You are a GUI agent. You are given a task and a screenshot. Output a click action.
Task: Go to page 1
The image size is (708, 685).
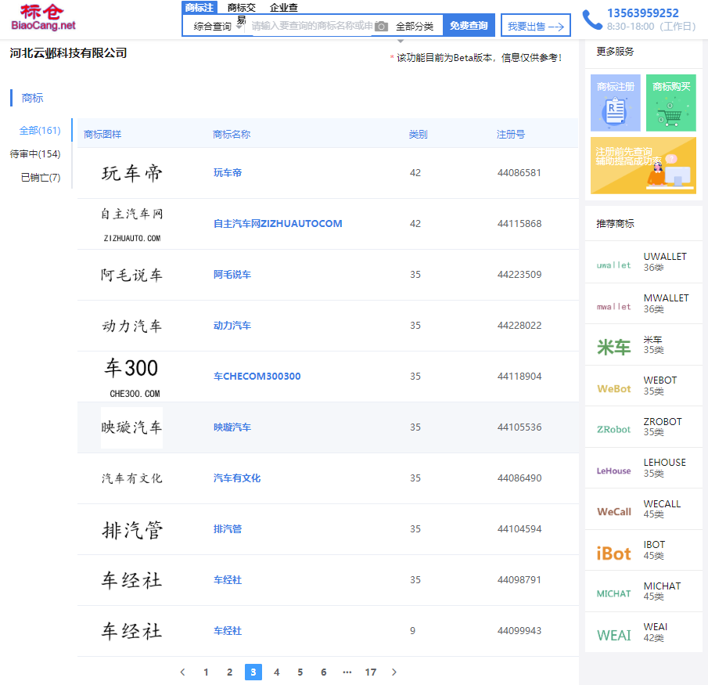(x=206, y=672)
